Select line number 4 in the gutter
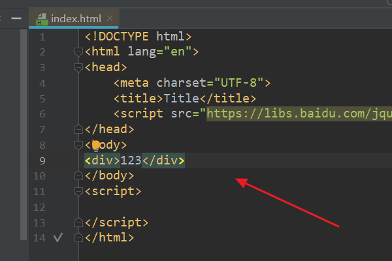 point(42,84)
